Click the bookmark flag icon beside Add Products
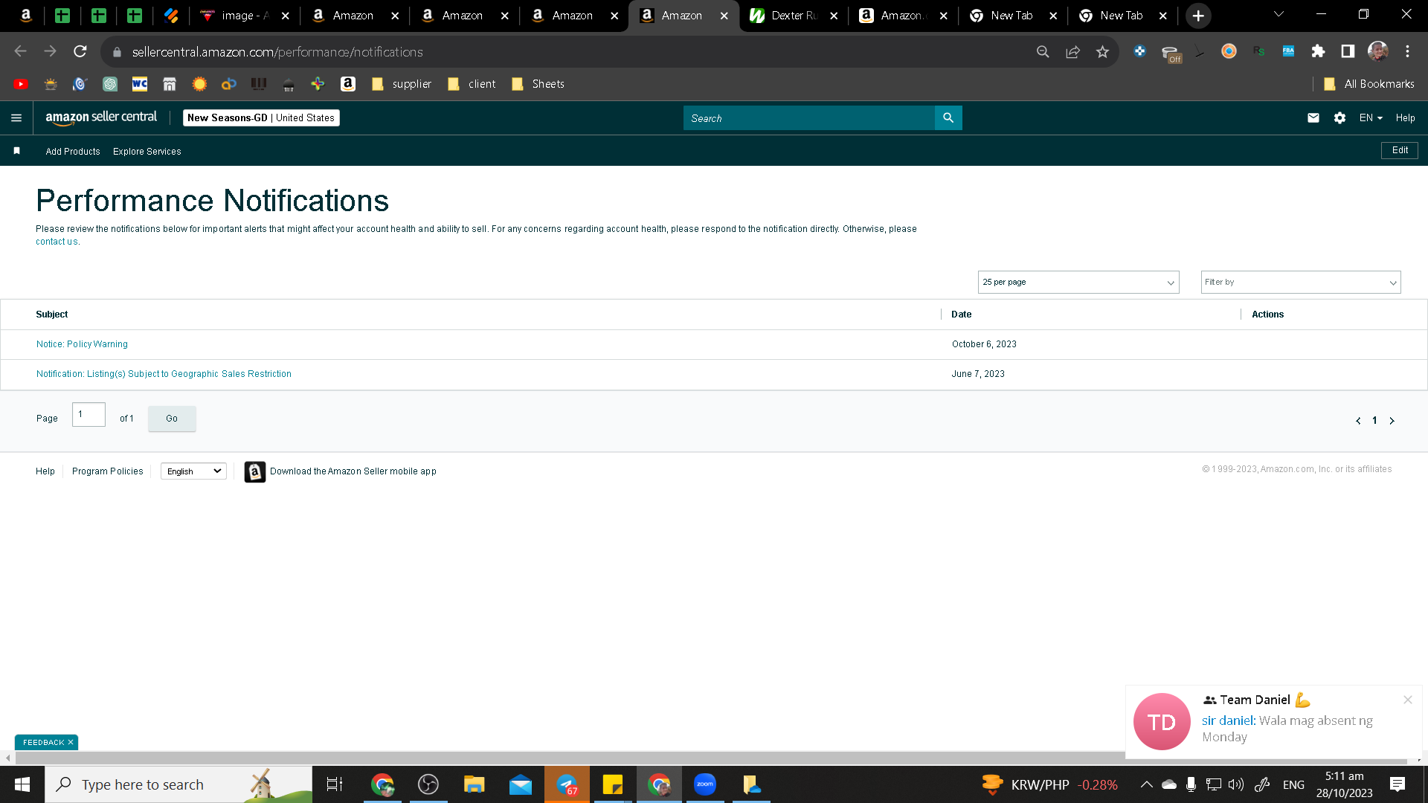This screenshot has width=1428, height=803. [16, 151]
